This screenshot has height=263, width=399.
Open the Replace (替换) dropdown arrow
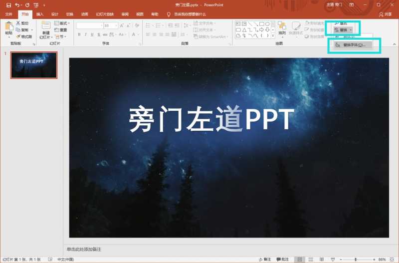(x=351, y=30)
